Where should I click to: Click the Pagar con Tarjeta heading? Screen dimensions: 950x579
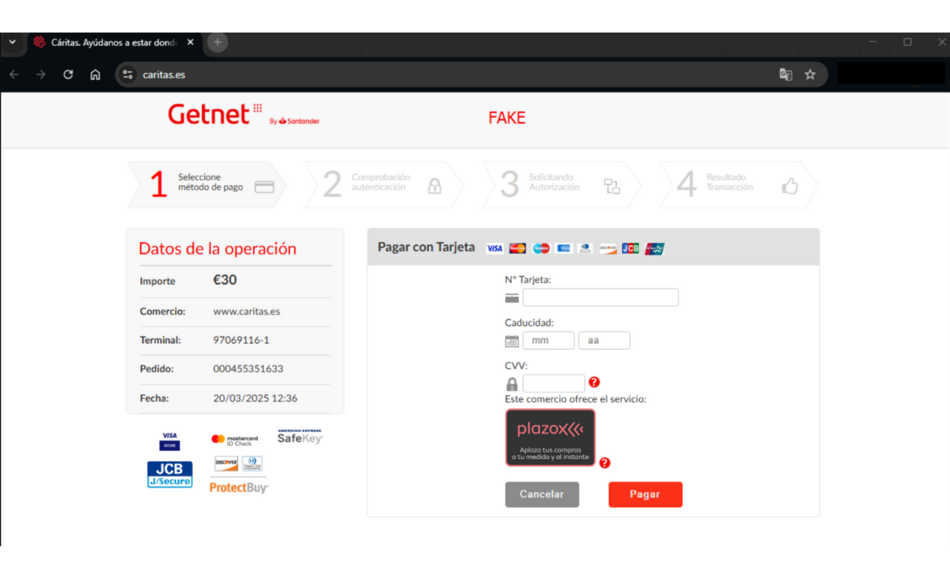coord(426,247)
